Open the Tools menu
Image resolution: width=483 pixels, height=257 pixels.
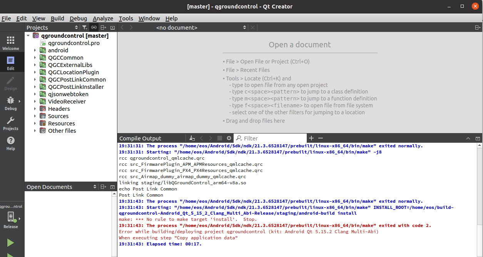click(x=126, y=18)
